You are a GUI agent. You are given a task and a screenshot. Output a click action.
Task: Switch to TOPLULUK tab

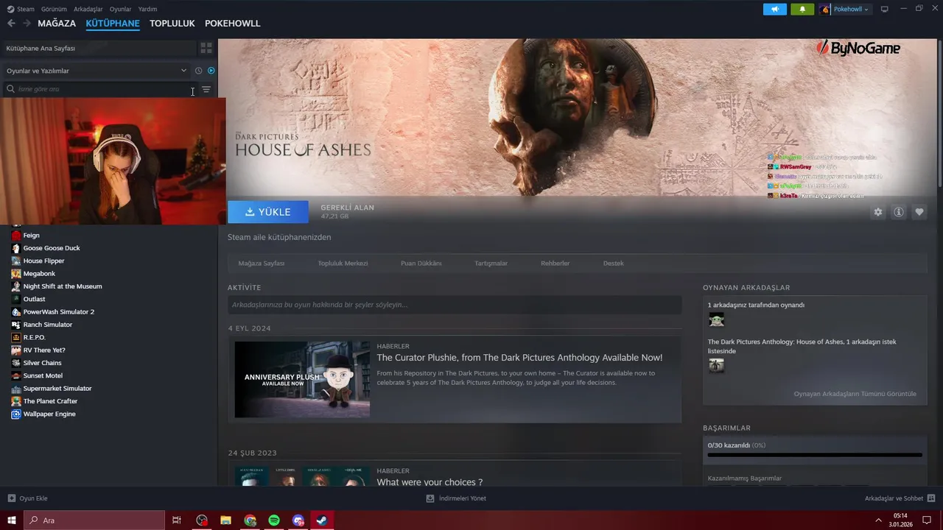coord(172,24)
